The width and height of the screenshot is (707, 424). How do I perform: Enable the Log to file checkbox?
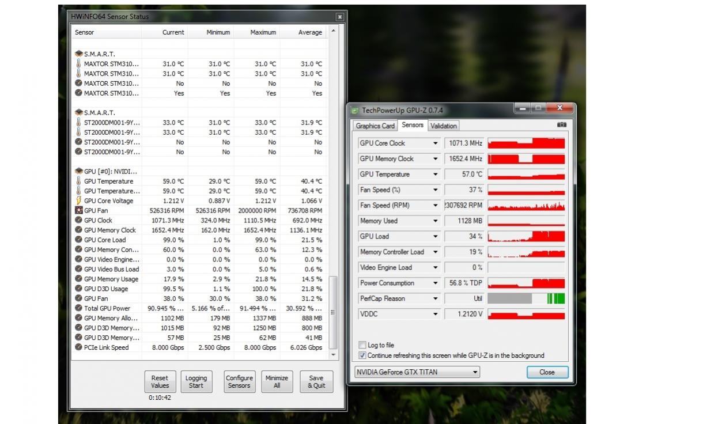(x=362, y=345)
